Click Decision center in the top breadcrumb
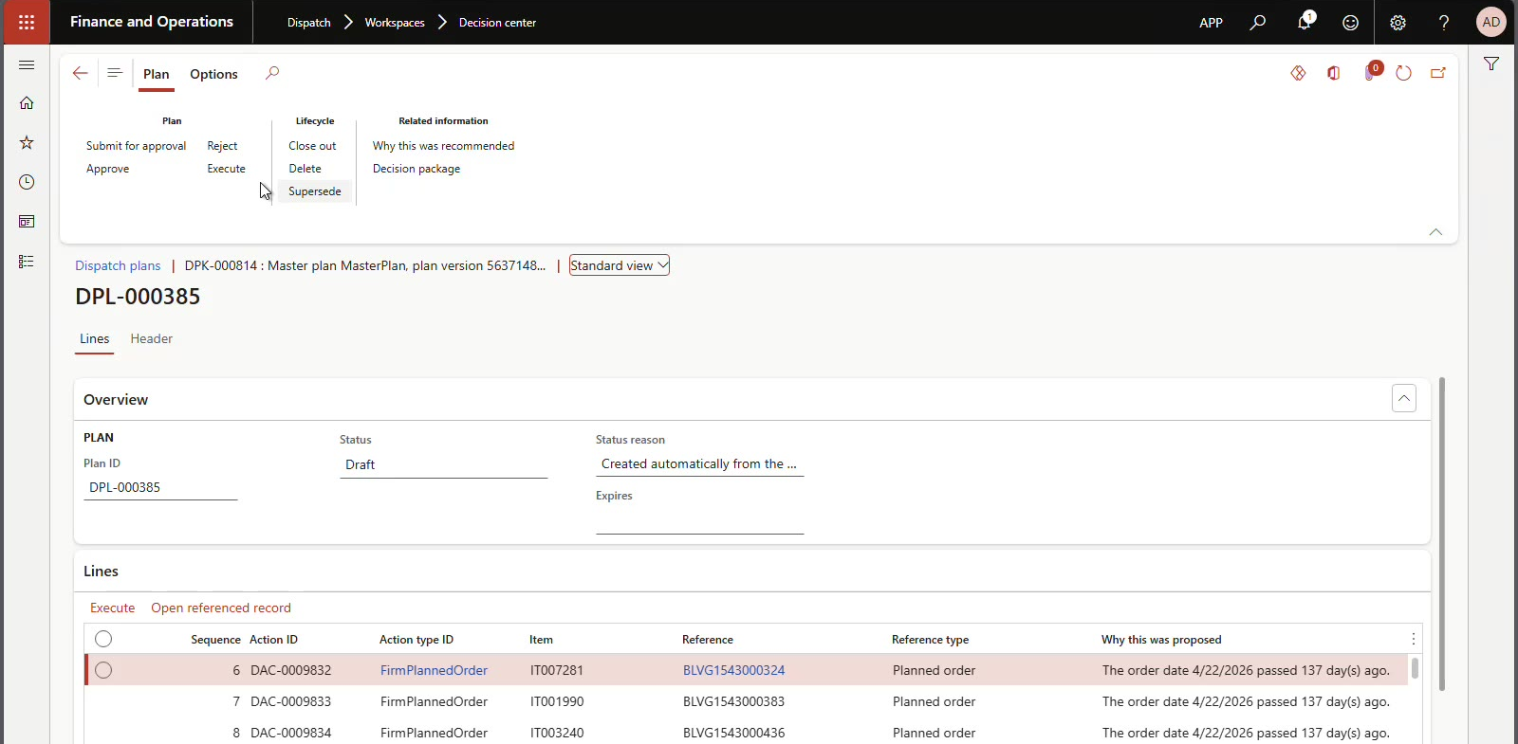The width and height of the screenshot is (1518, 744). tap(497, 22)
